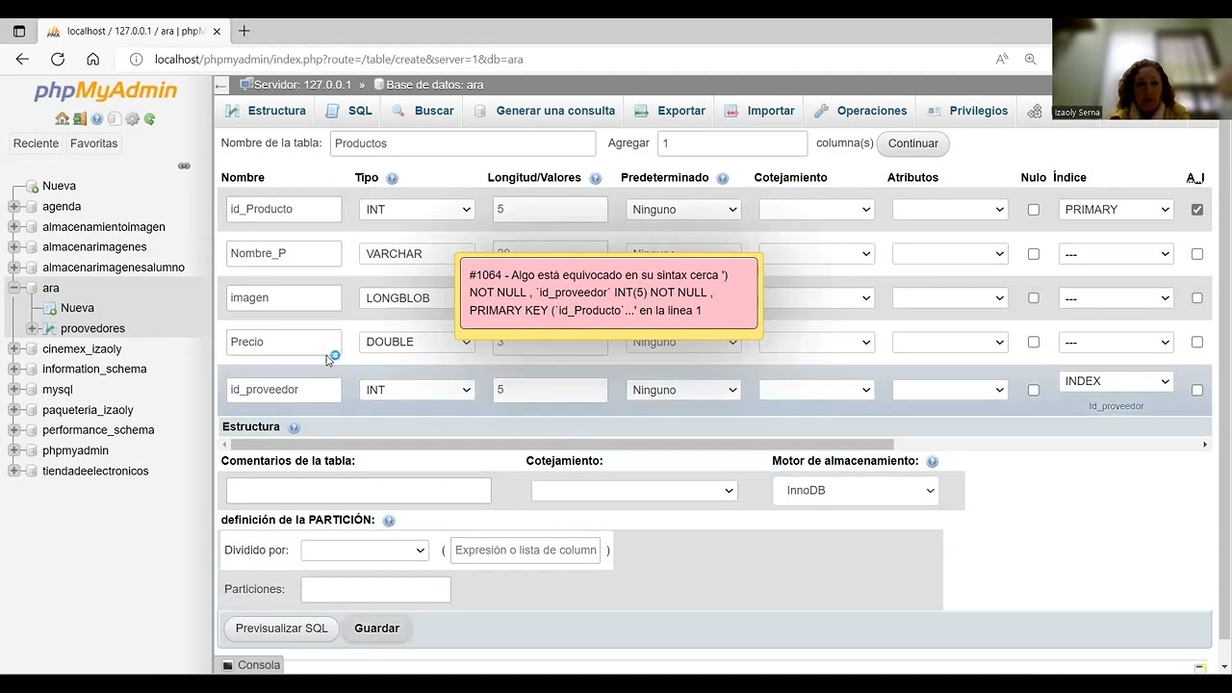This screenshot has width=1232, height=693.
Task: Click the browser back arrow
Action: (22, 59)
